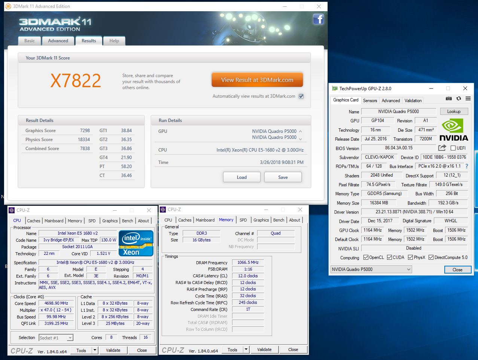Viewport: 478px width, 360px height.
Task: Click CAS# Latency value 12.0 clocks
Action: coord(248,276)
